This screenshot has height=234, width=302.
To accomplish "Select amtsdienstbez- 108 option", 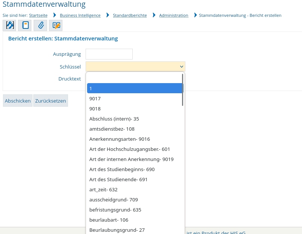I will coord(135,129).
